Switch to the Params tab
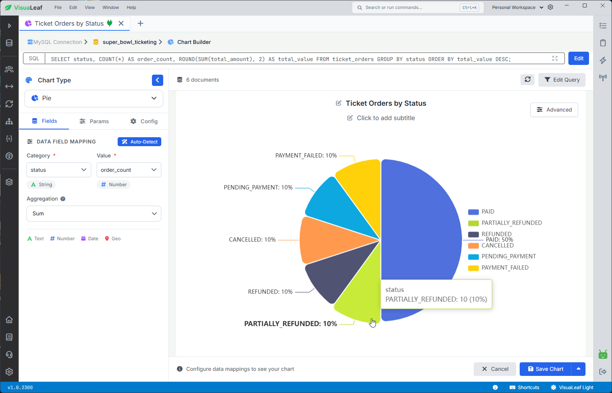This screenshot has width=612, height=393. pos(94,121)
